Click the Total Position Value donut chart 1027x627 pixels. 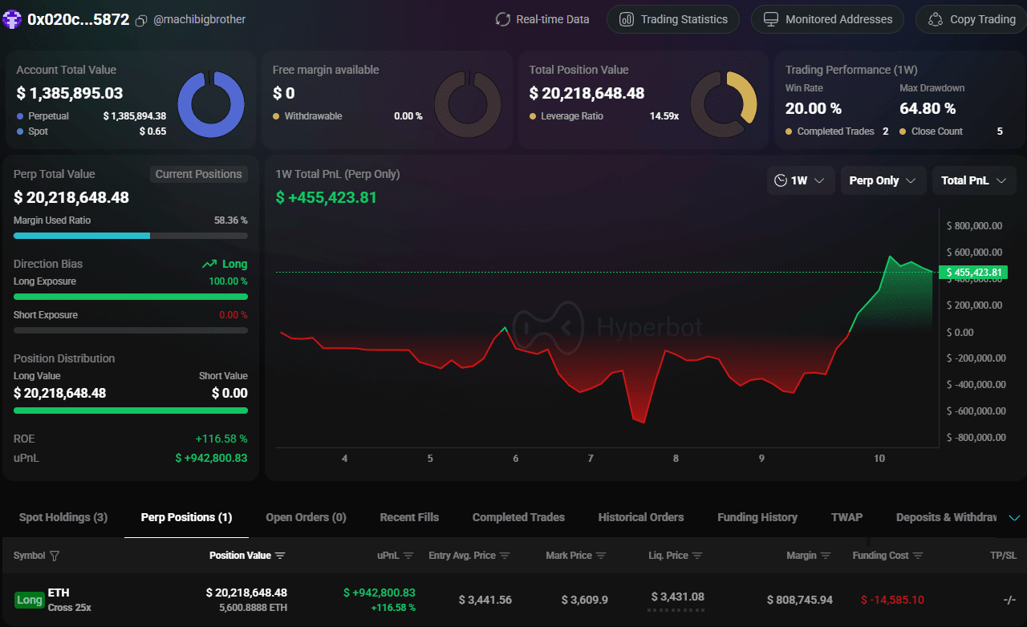[x=724, y=104]
